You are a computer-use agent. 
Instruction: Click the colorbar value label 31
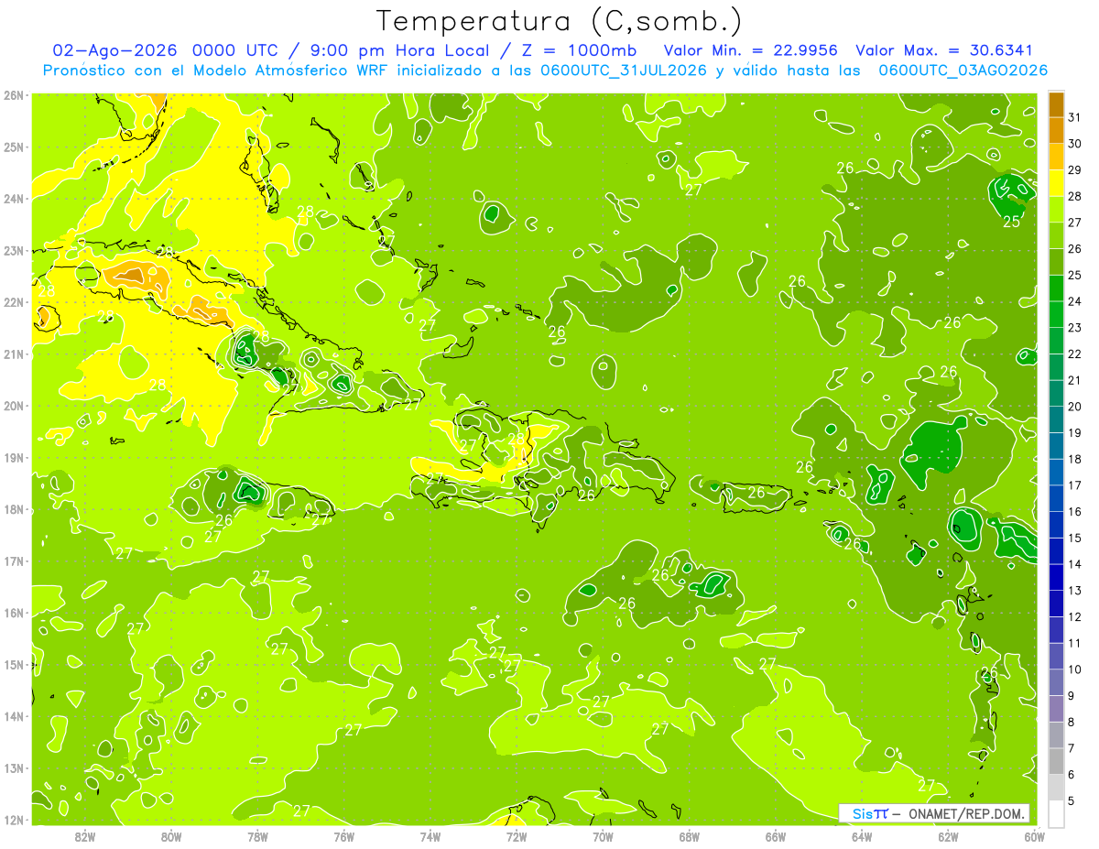(x=1074, y=116)
